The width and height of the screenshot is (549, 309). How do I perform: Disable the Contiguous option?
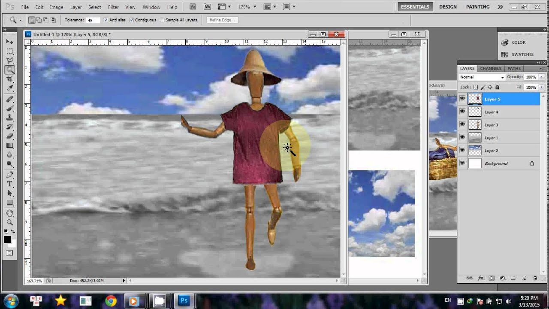tap(132, 20)
